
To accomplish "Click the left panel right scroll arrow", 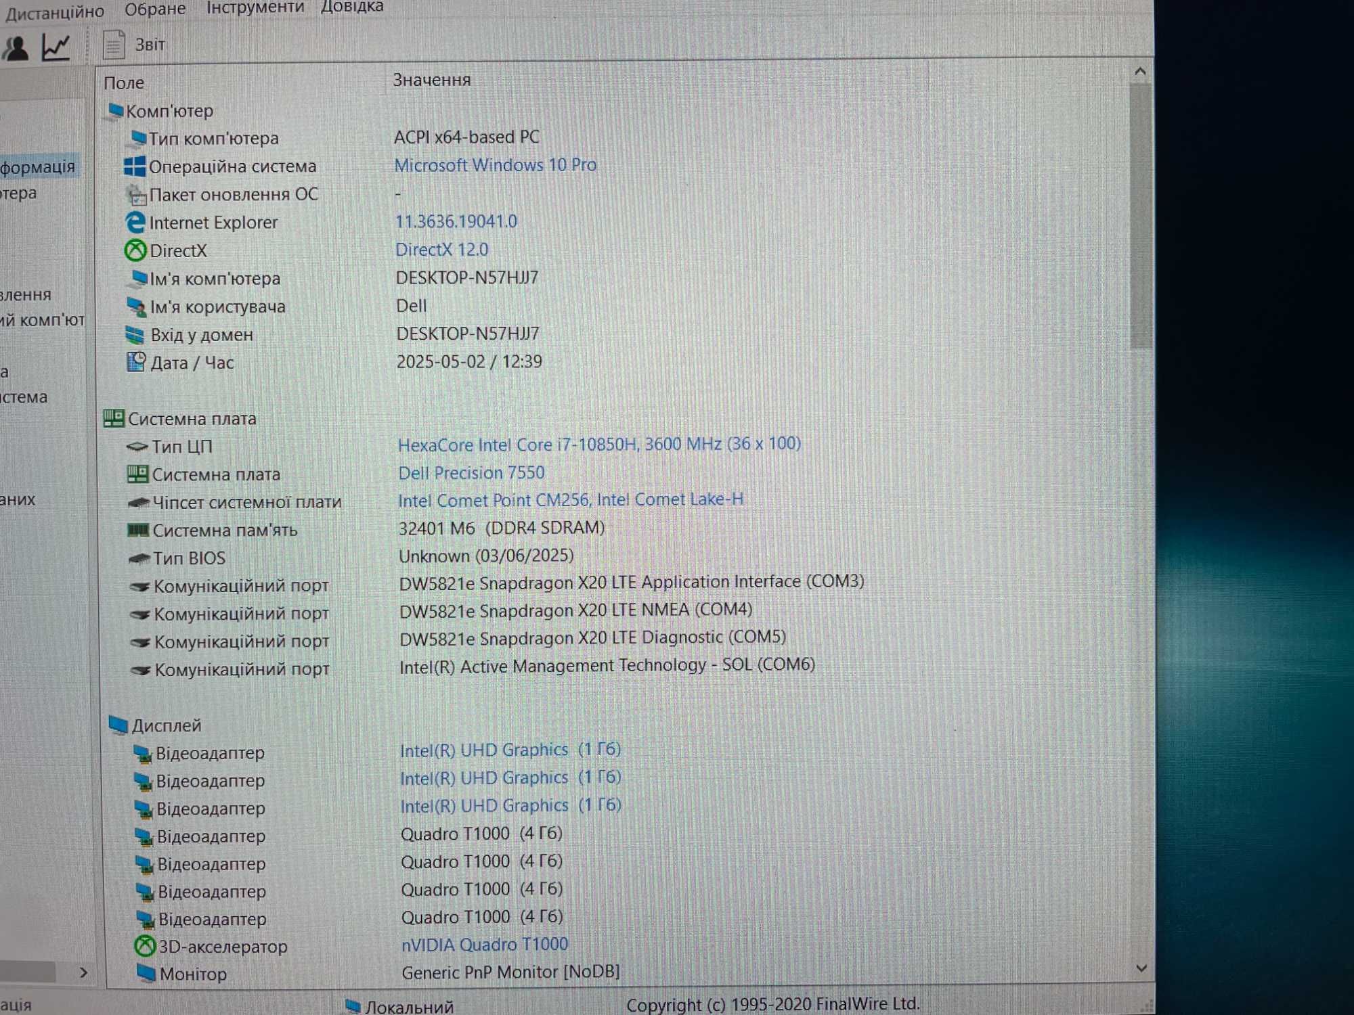I will [83, 972].
